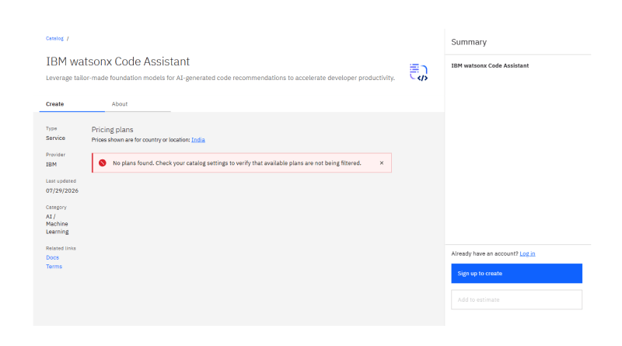Click the Sign up to create button
The image size is (622, 346).
click(x=516, y=274)
